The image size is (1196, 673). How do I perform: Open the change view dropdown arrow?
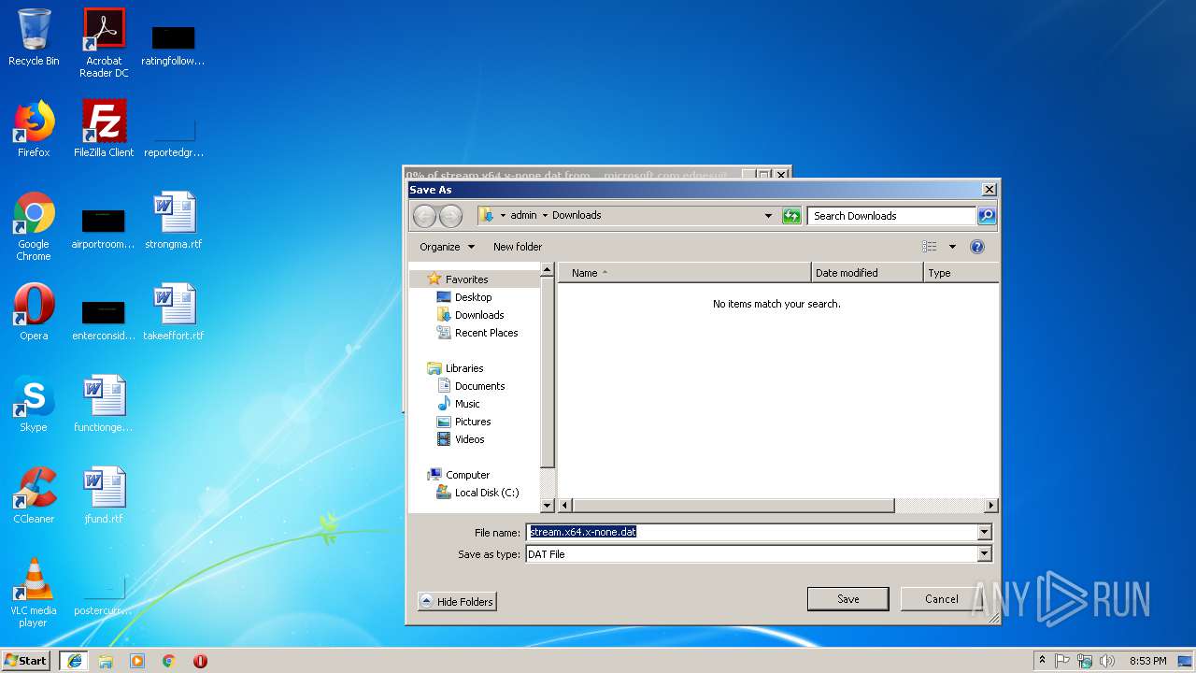[x=952, y=247]
